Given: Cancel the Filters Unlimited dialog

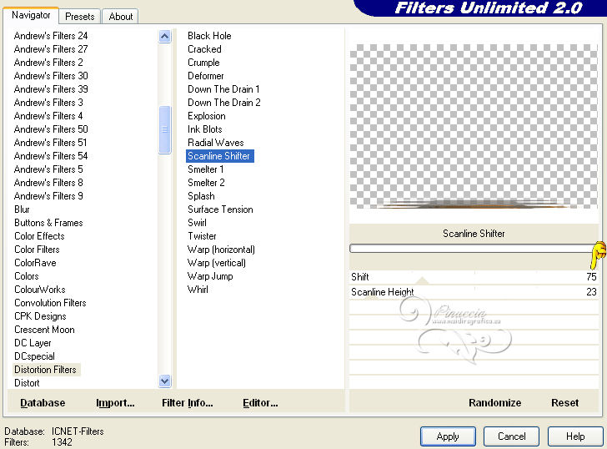Looking at the screenshot, I should 511,436.
